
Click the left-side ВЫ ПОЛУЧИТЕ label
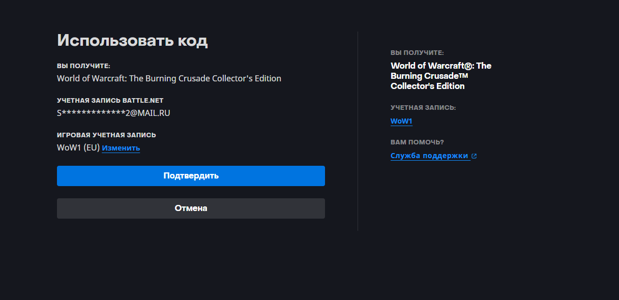coord(83,66)
